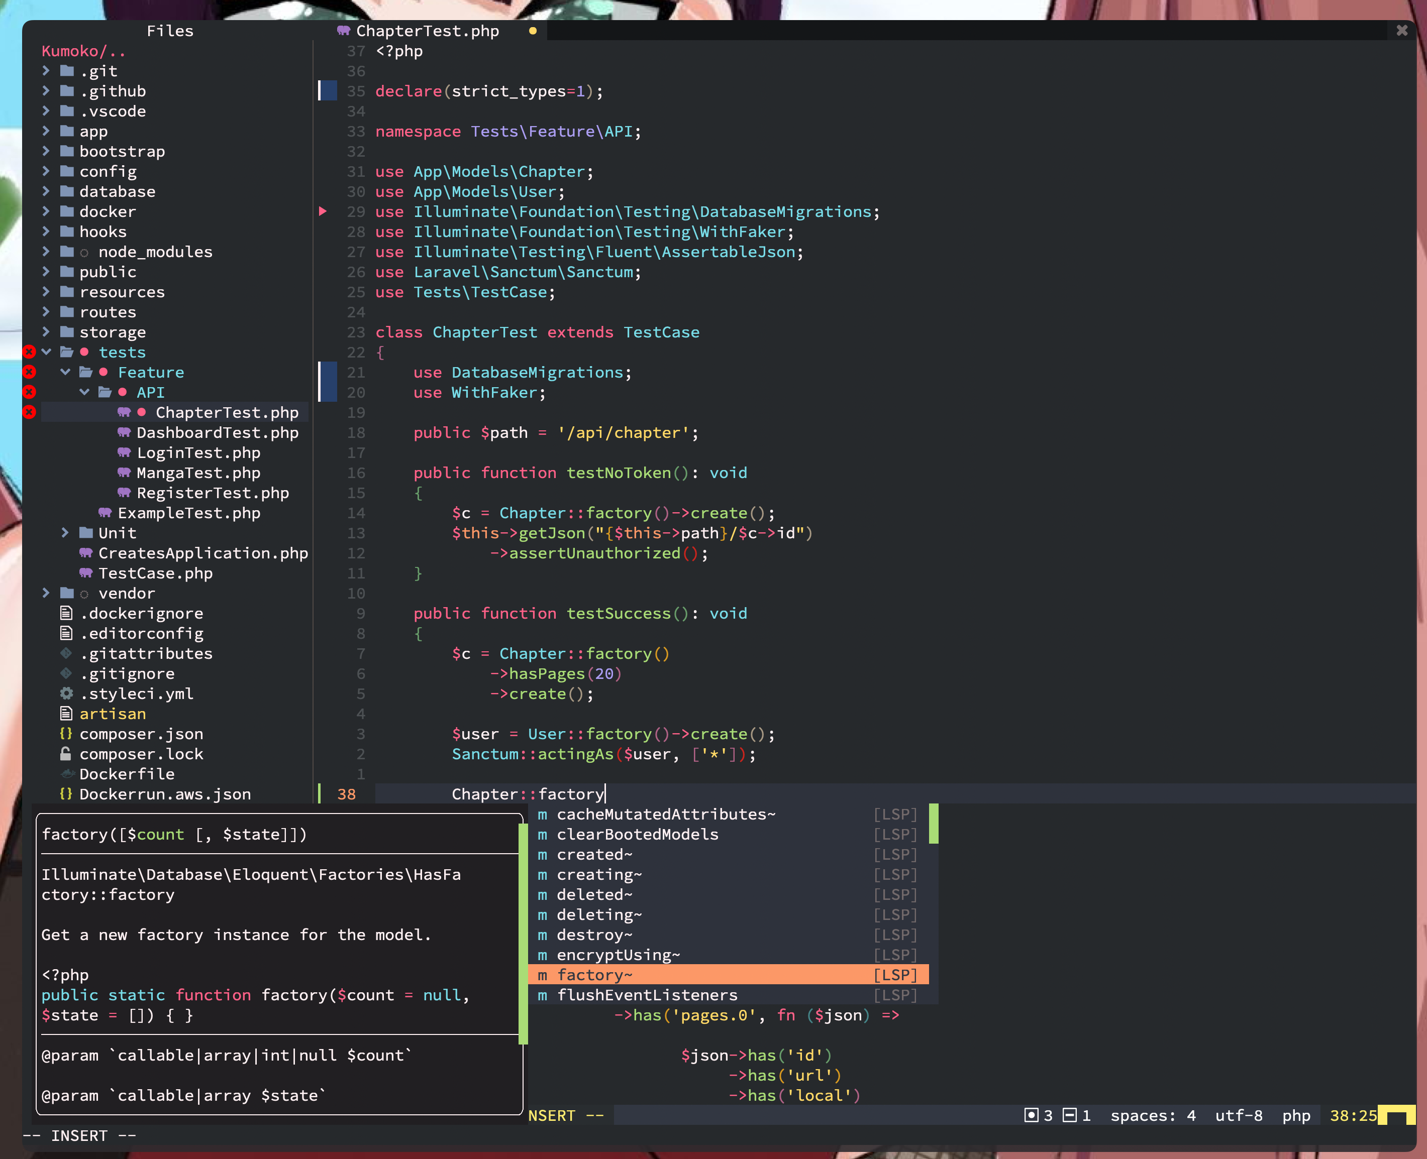
Task: Switch to the ChapterTest.php tab
Action: tap(428, 31)
